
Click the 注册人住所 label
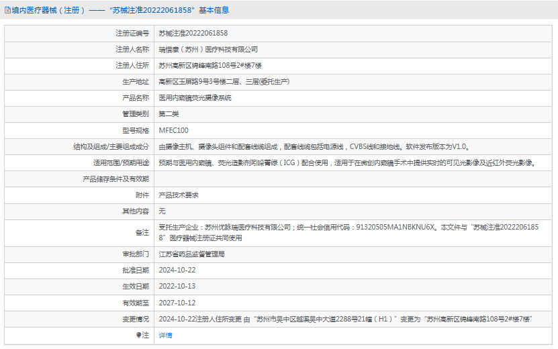click(x=132, y=66)
